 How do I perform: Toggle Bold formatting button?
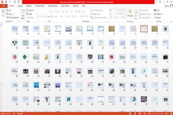38,16
